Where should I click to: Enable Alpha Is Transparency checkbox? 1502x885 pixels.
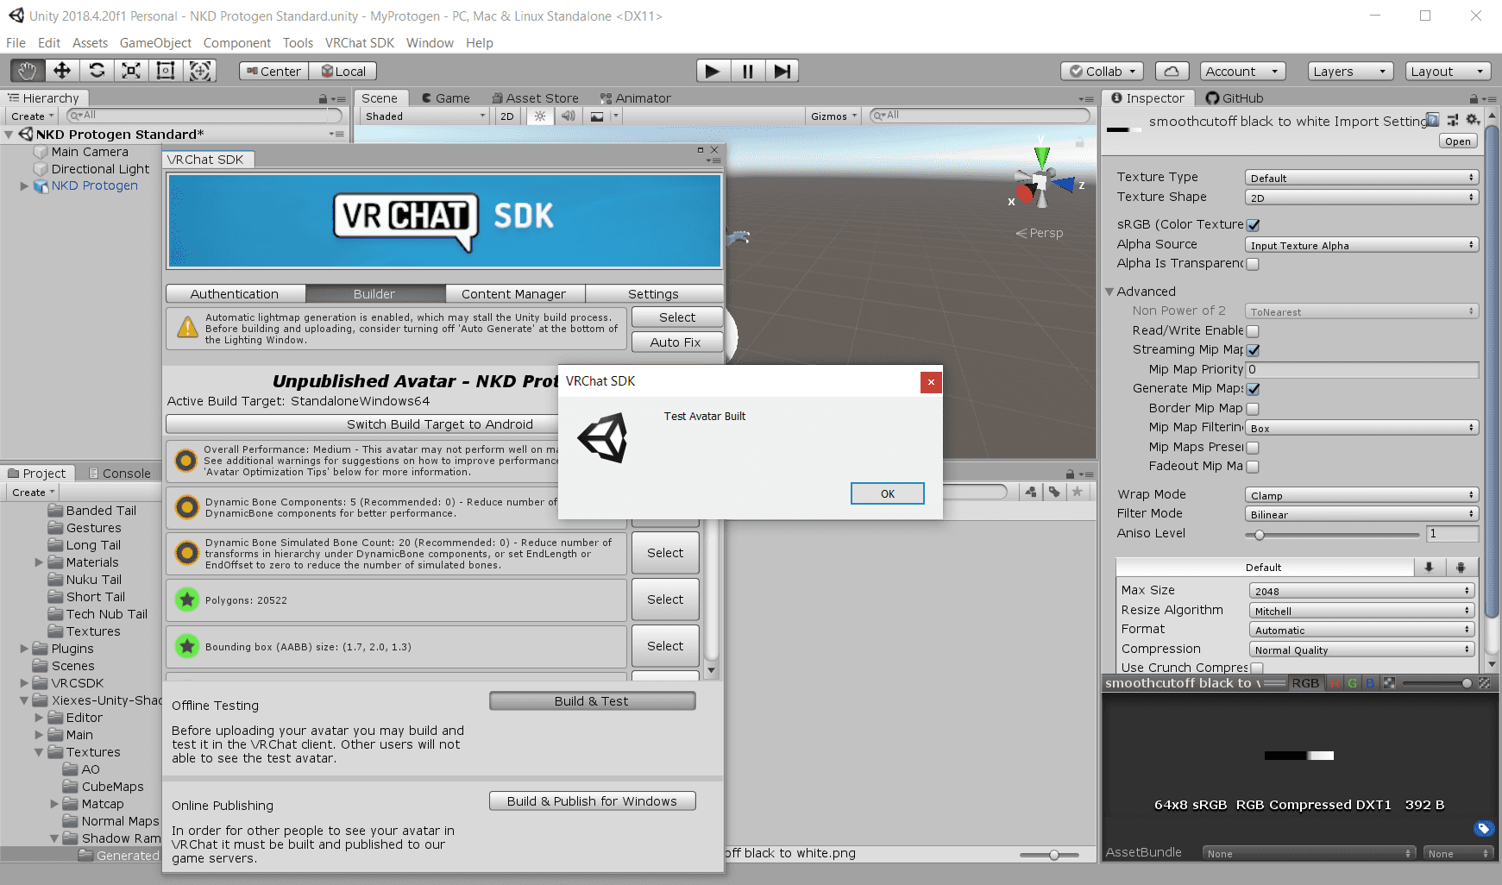[x=1253, y=265]
